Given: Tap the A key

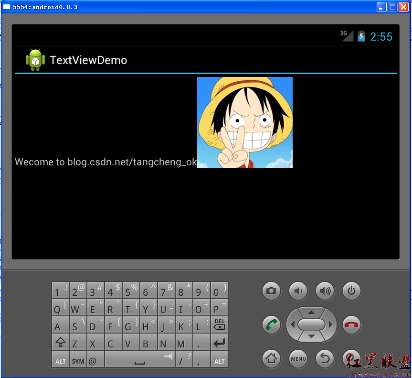Looking at the screenshot, I should 61,324.
